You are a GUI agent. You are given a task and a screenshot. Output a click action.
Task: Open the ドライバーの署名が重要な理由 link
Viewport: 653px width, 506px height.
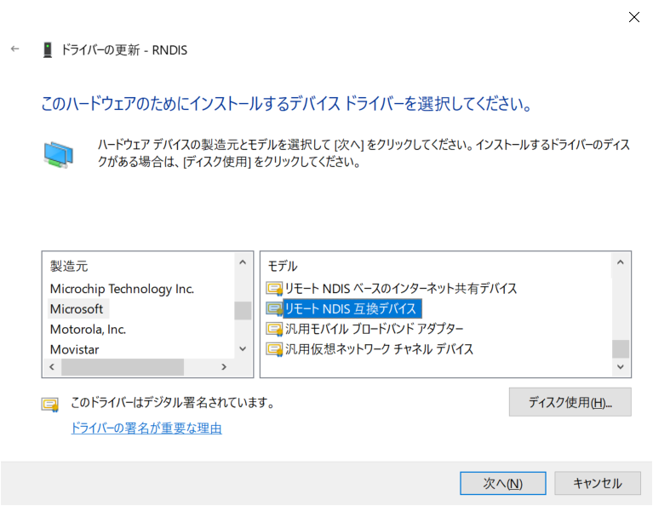pyautogui.click(x=146, y=428)
